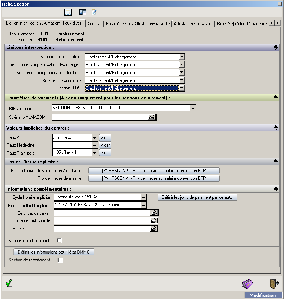Click the Solde de tout compte field
The image size is (284, 299).
pos(102,221)
